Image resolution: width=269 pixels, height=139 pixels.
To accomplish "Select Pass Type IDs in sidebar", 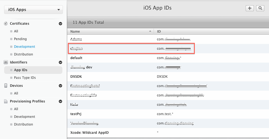I will (25, 78).
